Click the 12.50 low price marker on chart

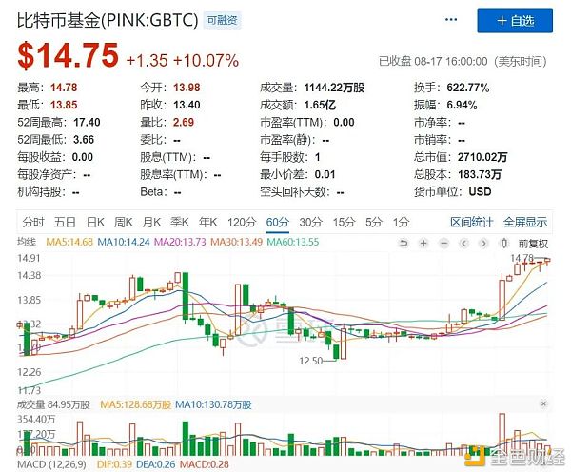[x=310, y=361]
